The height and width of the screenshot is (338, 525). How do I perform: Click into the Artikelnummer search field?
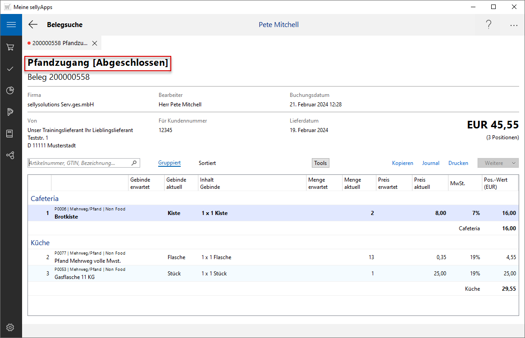point(79,163)
